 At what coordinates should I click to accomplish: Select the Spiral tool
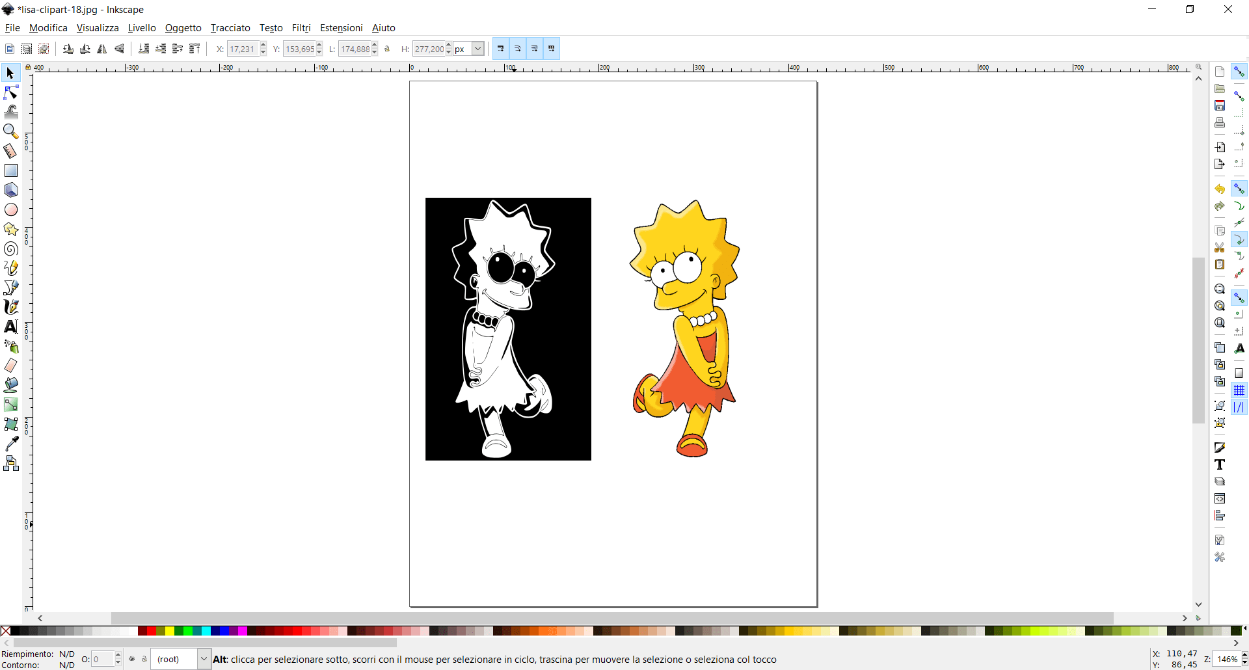click(10, 248)
